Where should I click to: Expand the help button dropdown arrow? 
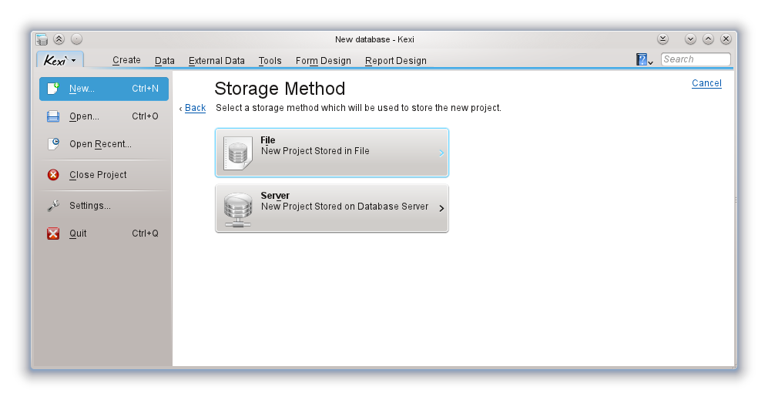651,62
